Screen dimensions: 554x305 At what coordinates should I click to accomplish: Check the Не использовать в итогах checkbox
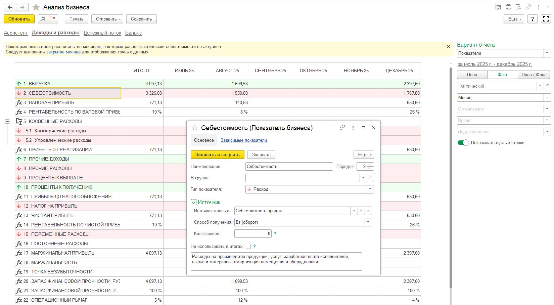[x=248, y=246]
